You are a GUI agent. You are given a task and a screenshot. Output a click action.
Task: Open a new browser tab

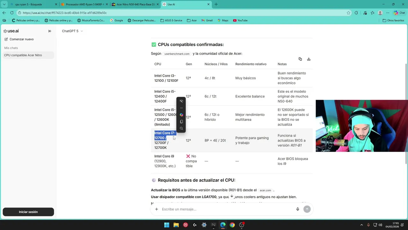(216, 4)
